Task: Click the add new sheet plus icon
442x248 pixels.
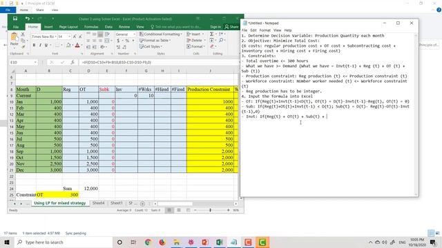Action: click(142, 203)
